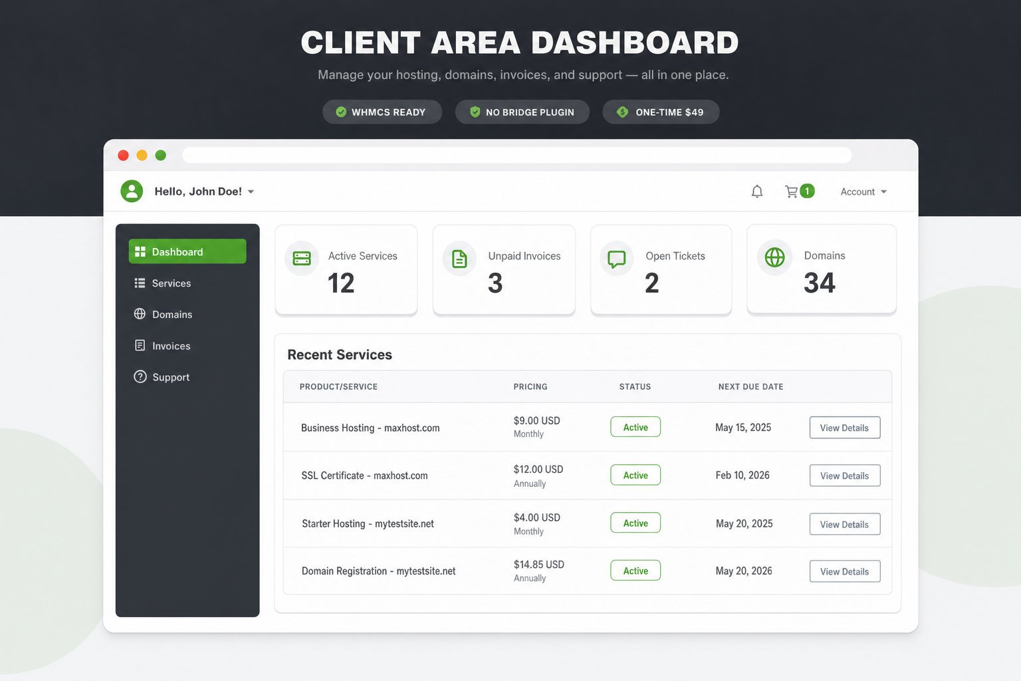
Task: Go to Services in the sidebar
Action: (187, 283)
